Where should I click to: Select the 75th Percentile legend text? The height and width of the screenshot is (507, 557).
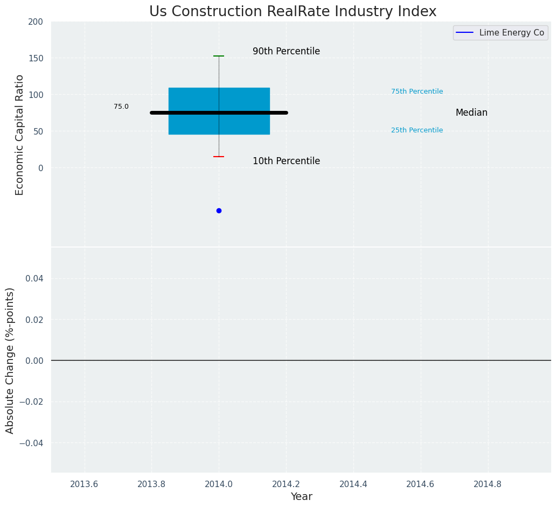click(x=417, y=91)
